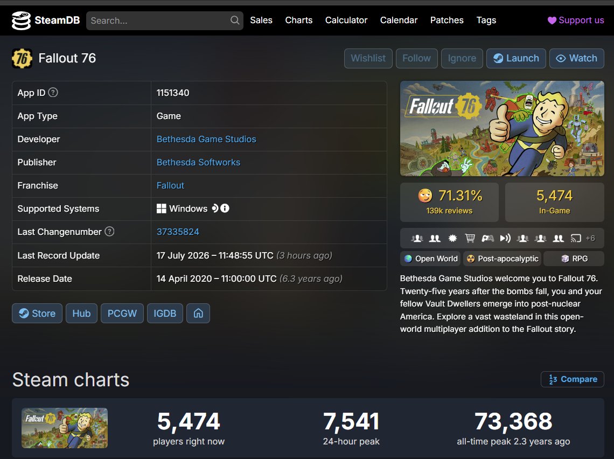Screen dimensions: 614x459
Task: Go to the Patches page
Action: [447, 20]
